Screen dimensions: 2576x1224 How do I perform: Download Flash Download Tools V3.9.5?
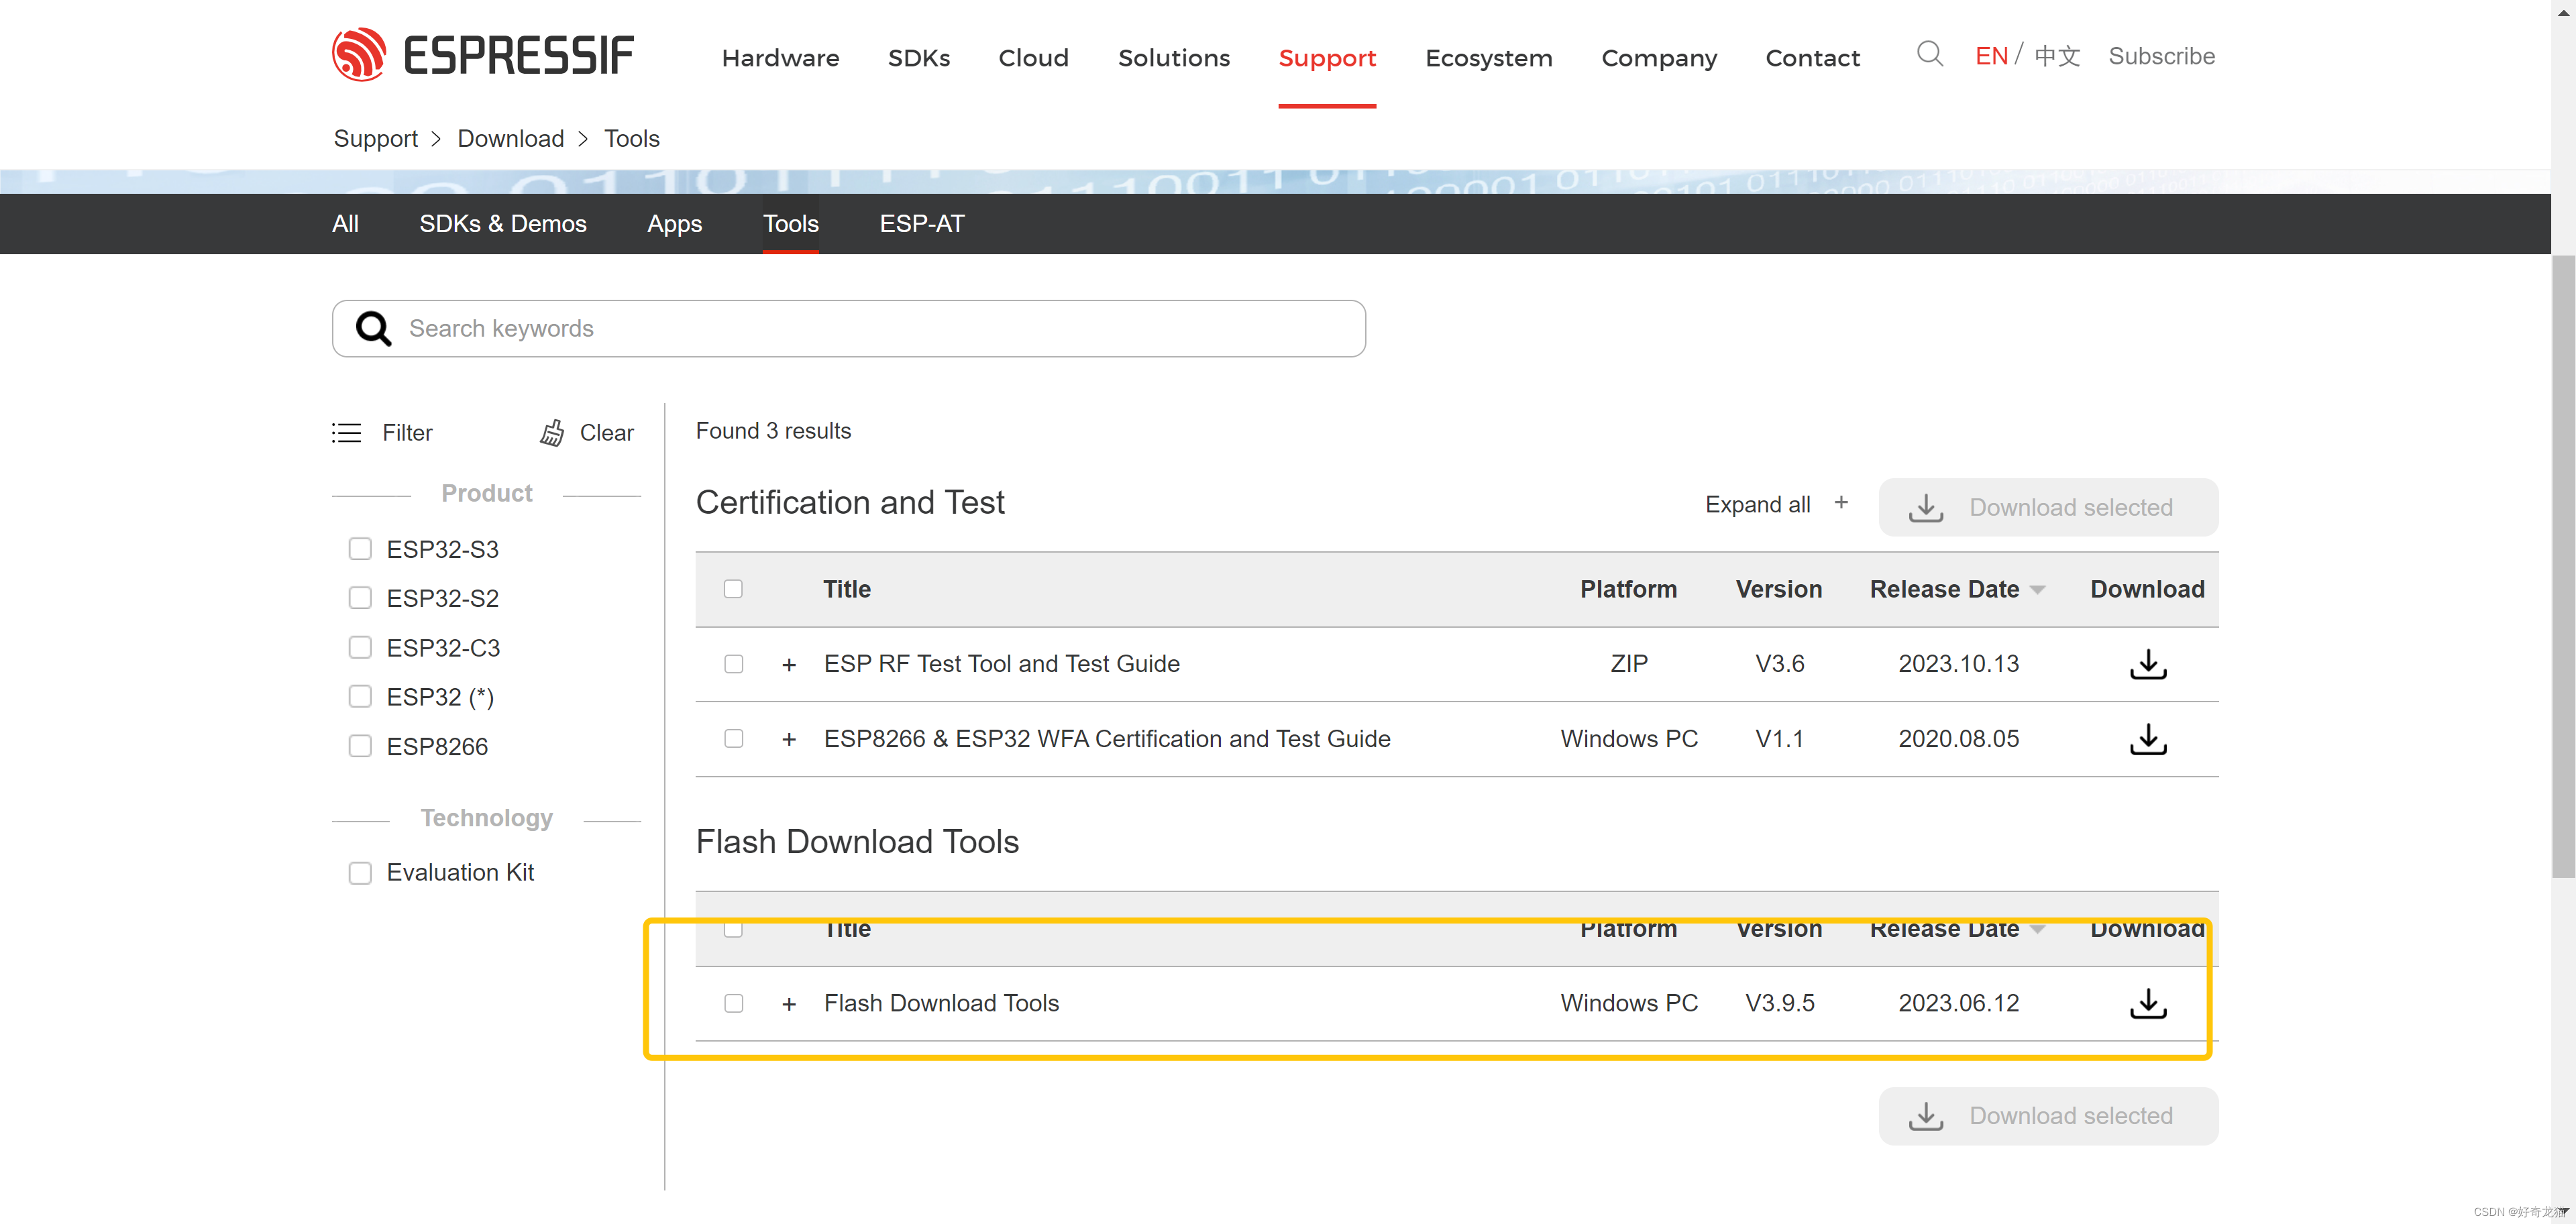(x=2147, y=1003)
